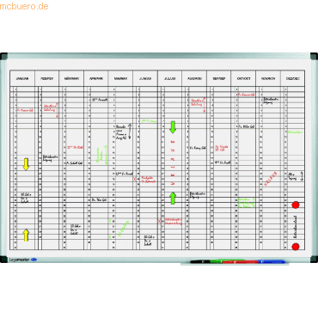Click the yellow down arrow in January column

click(x=26, y=164)
